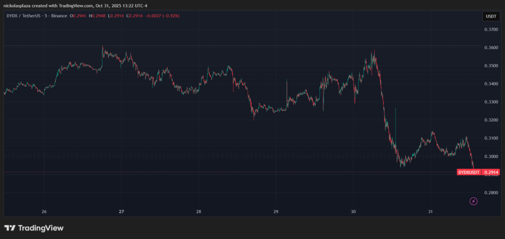Select date 31 on the time axis

pos(431,212)
